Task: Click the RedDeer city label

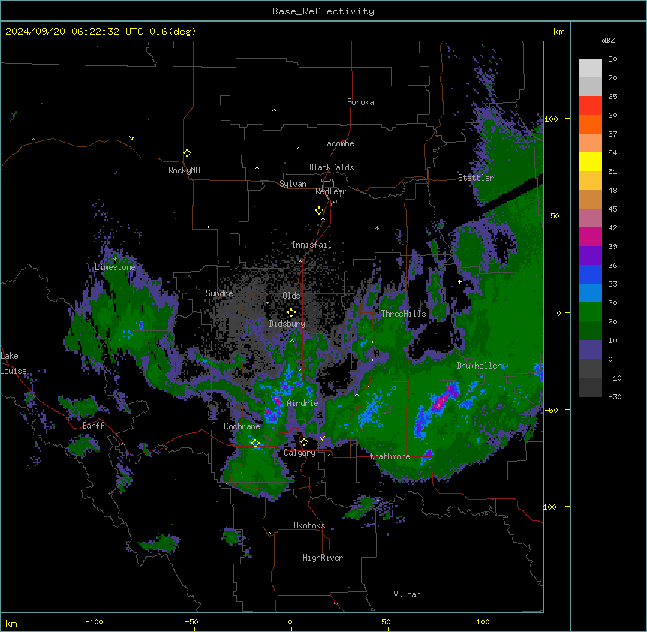Action: tap(330, 191)
